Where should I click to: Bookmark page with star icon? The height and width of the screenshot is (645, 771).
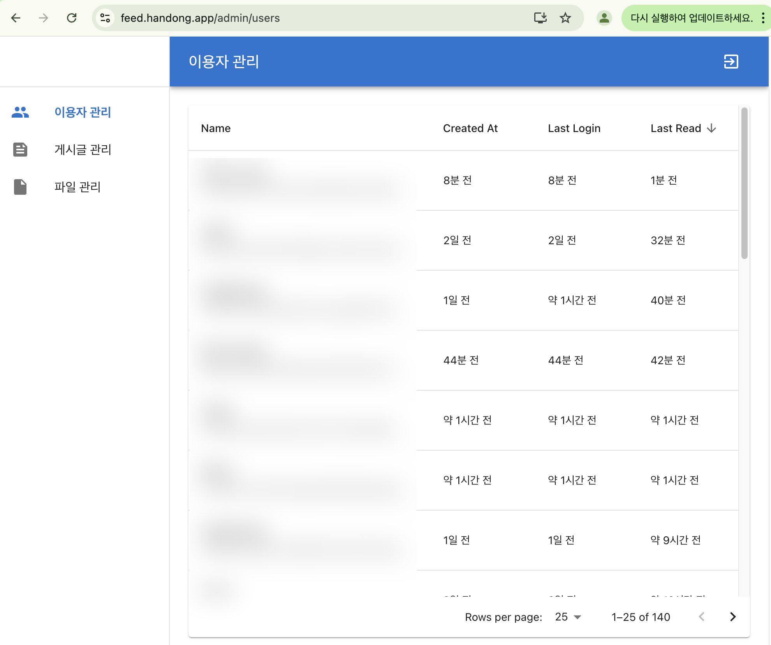(x=565, y=18)
